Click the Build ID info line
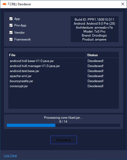This screenshot has width=127, height=160. click(x=94, y=20)
